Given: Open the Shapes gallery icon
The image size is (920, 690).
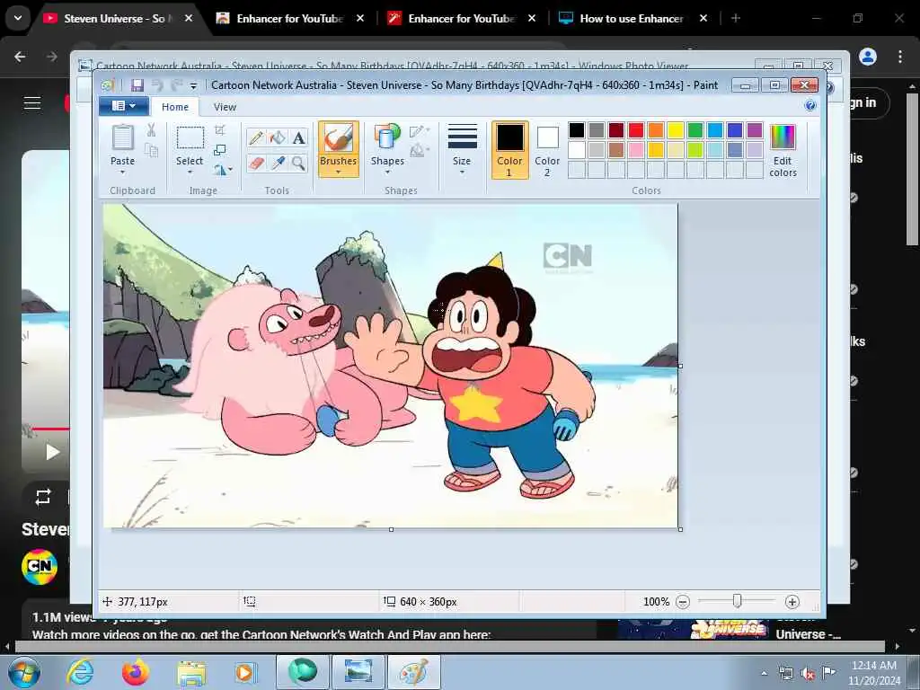Looking at the screenshot, I should pyautogui.click(x=387, y=137).
